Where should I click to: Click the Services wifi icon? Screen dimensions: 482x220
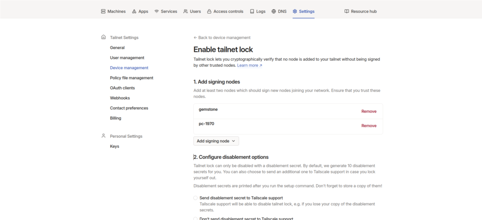(x=157, y=11)
